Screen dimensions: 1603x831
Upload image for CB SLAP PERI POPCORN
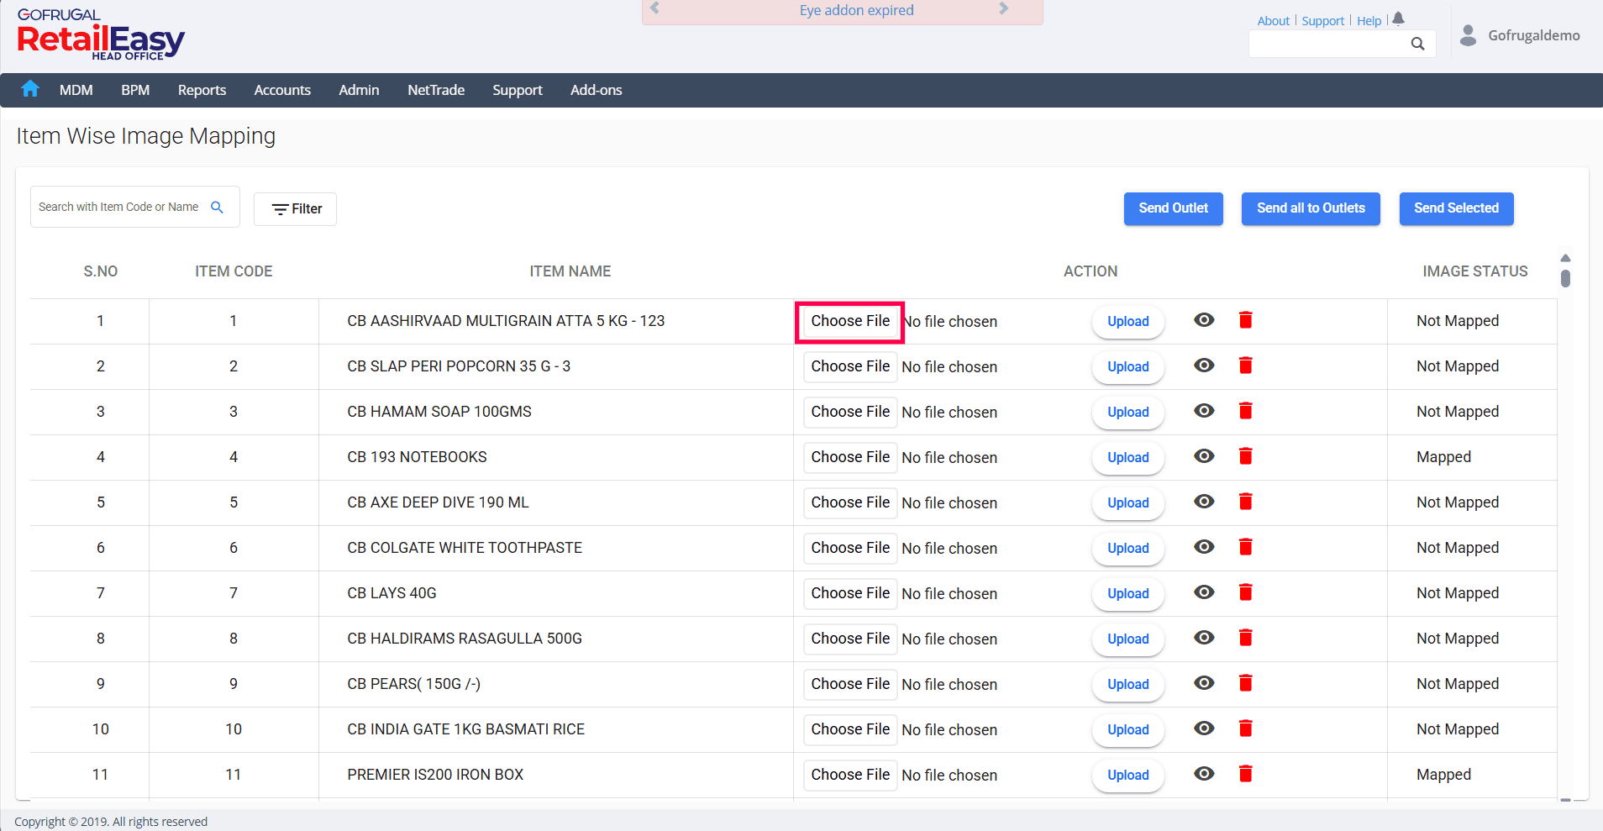(x=1128, y=367)
